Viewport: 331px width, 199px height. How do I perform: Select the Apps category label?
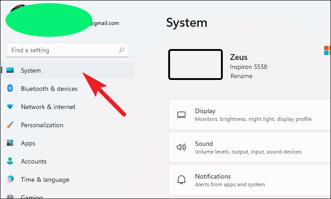click(28, 143)
